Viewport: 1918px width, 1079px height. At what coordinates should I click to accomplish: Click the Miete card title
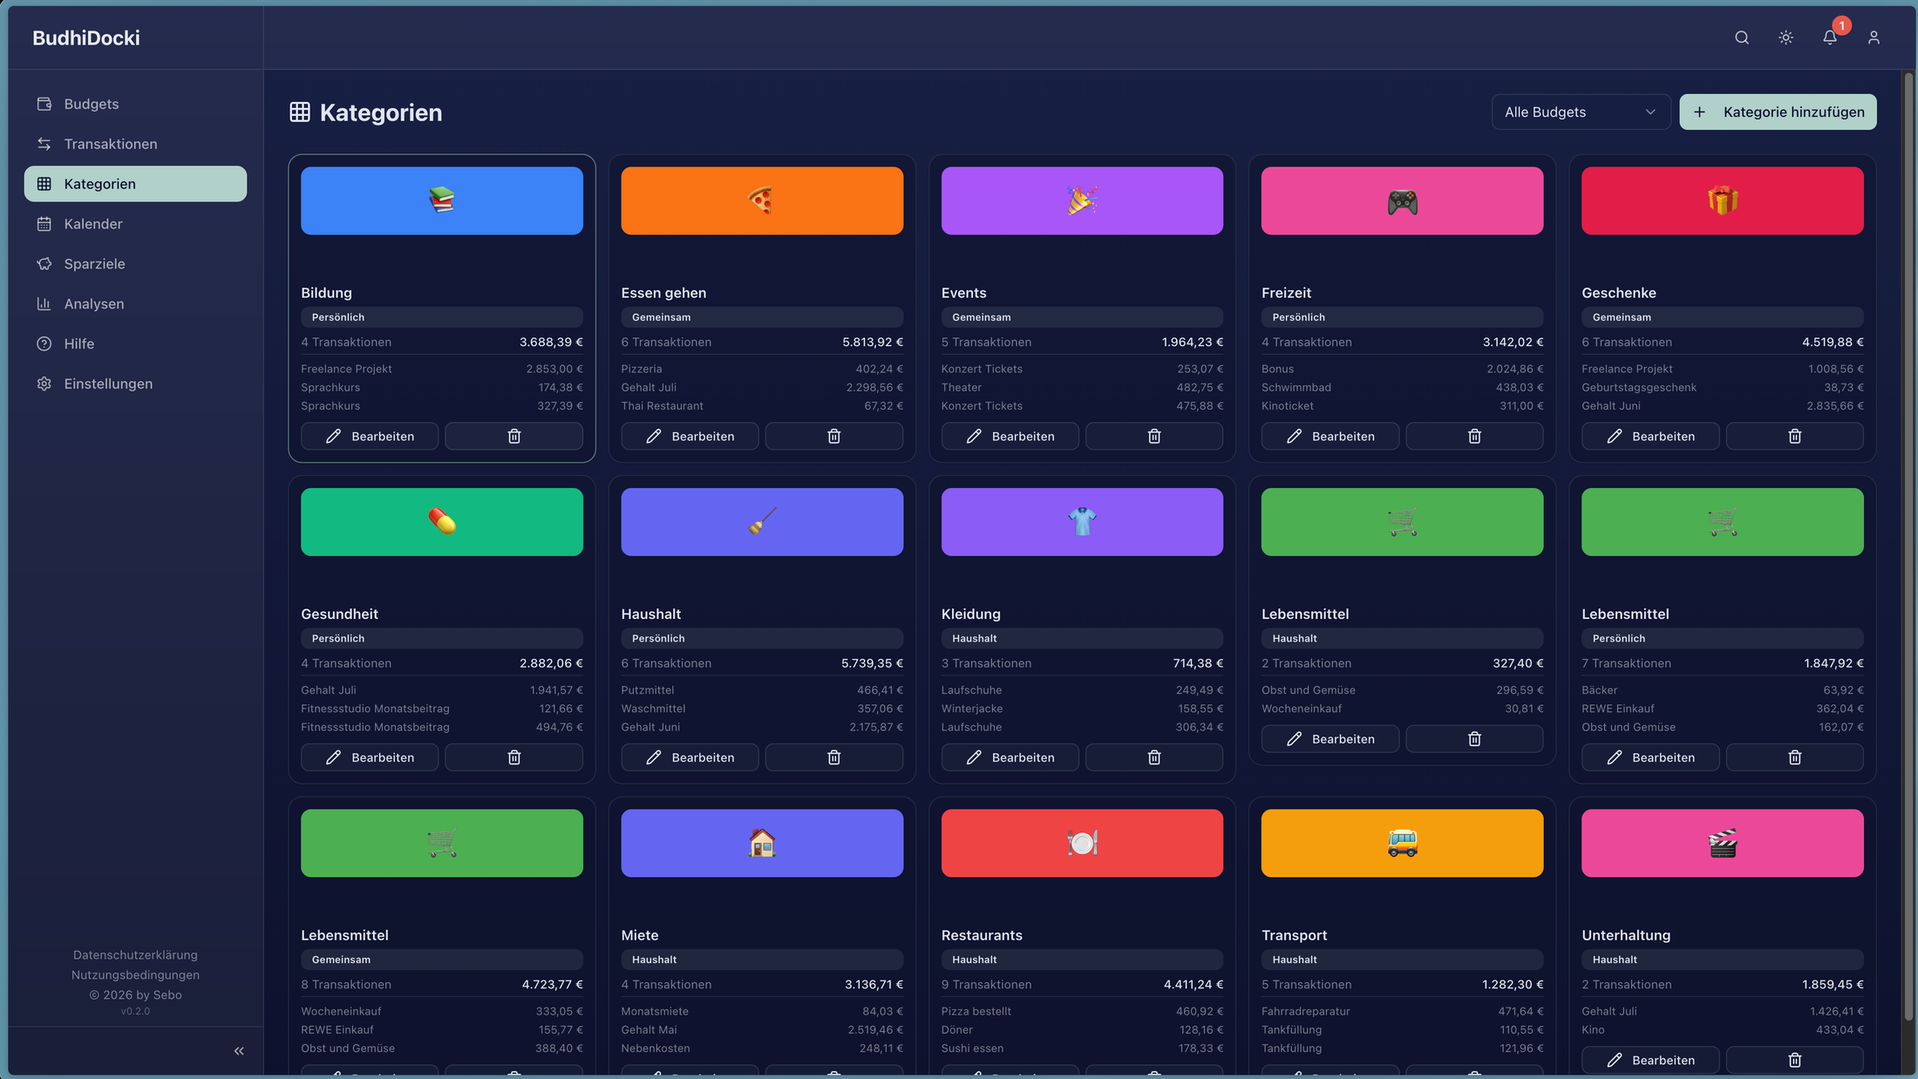click(x=640, y=935)
